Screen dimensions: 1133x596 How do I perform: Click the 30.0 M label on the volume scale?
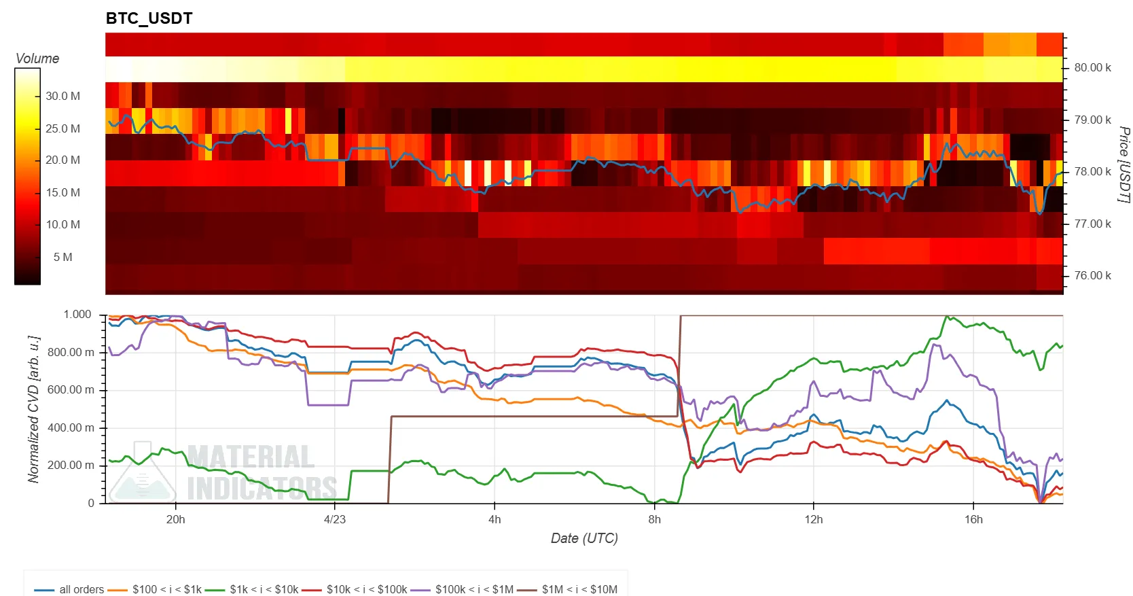62,96
